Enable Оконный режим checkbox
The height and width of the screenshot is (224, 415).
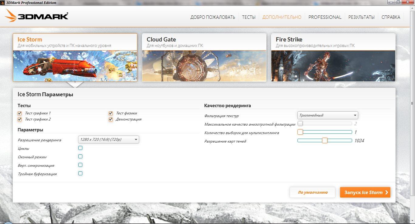point(81,156)
